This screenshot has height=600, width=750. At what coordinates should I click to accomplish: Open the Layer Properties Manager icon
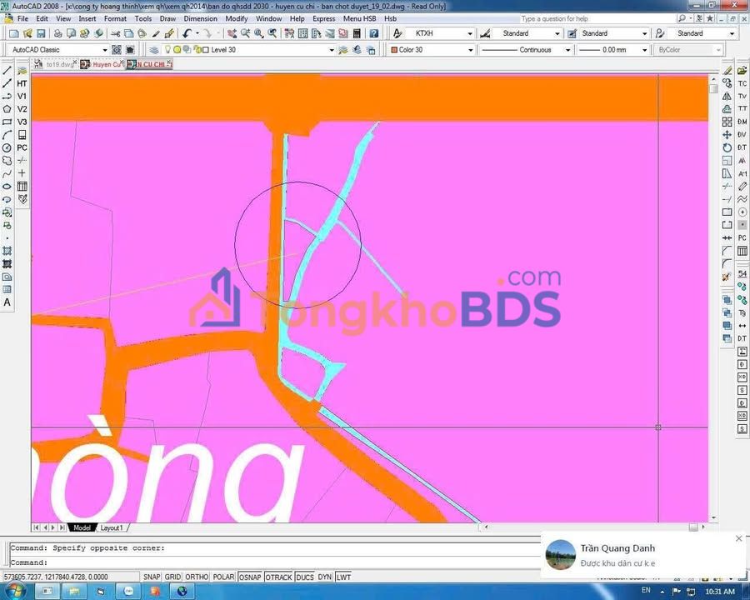[155, 50]
